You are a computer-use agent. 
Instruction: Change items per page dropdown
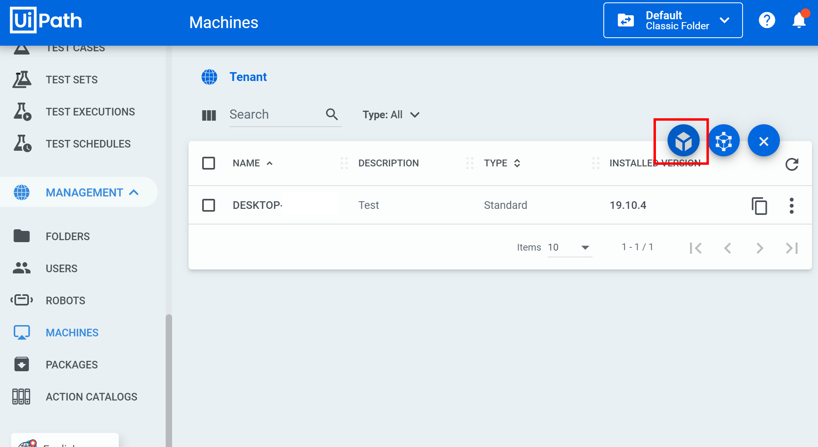569,247
